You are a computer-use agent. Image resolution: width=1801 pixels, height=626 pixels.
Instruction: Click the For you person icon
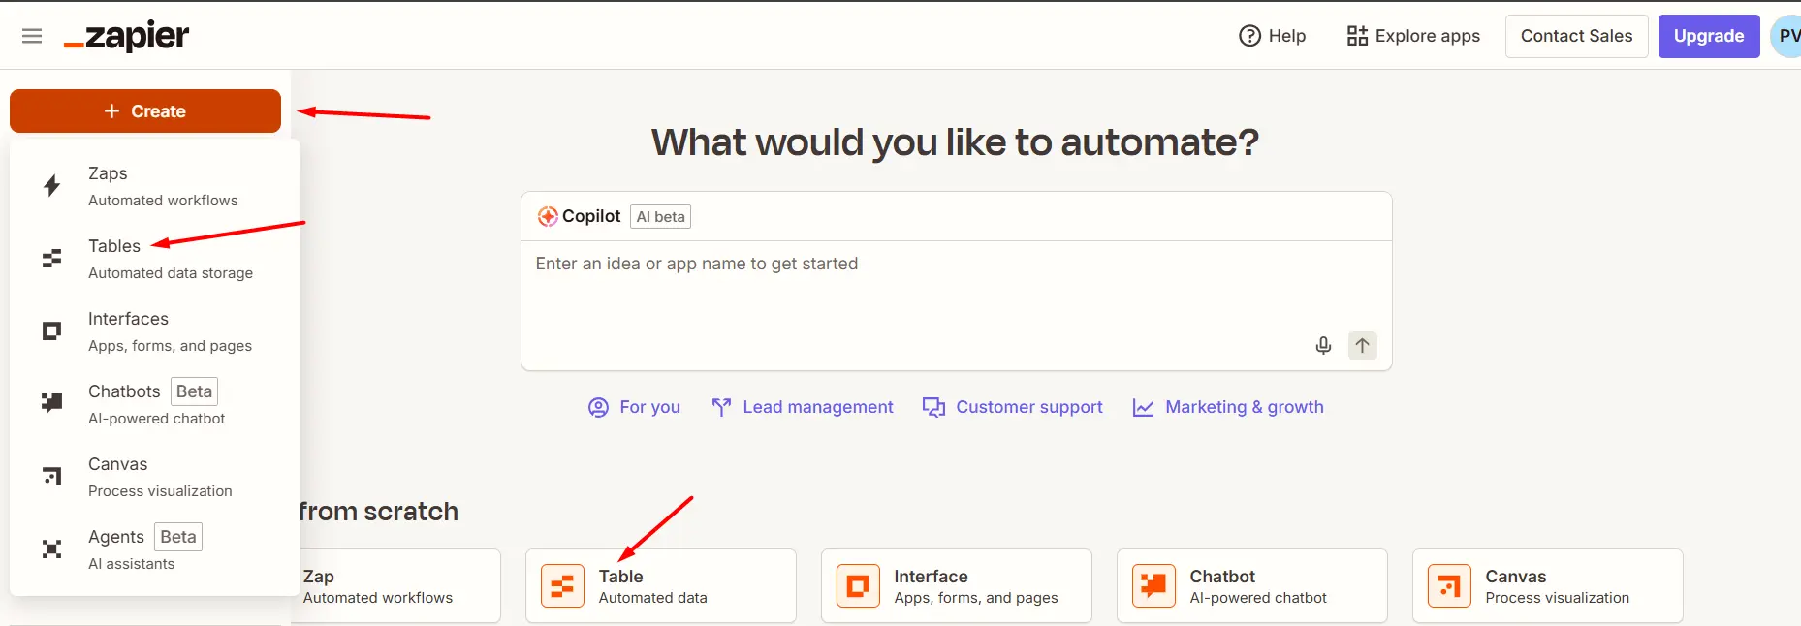pyautogui.click(x=599, y=407)
